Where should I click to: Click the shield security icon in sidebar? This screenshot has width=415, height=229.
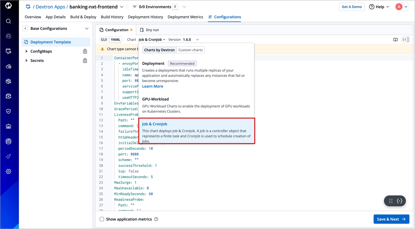tap(8, 111)
